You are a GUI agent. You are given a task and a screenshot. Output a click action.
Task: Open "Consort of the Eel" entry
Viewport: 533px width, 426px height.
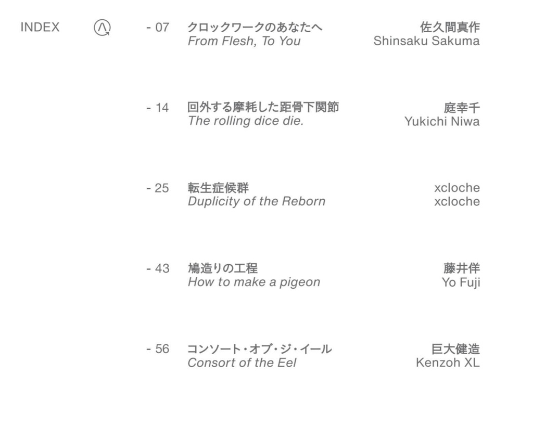[242, 363]
